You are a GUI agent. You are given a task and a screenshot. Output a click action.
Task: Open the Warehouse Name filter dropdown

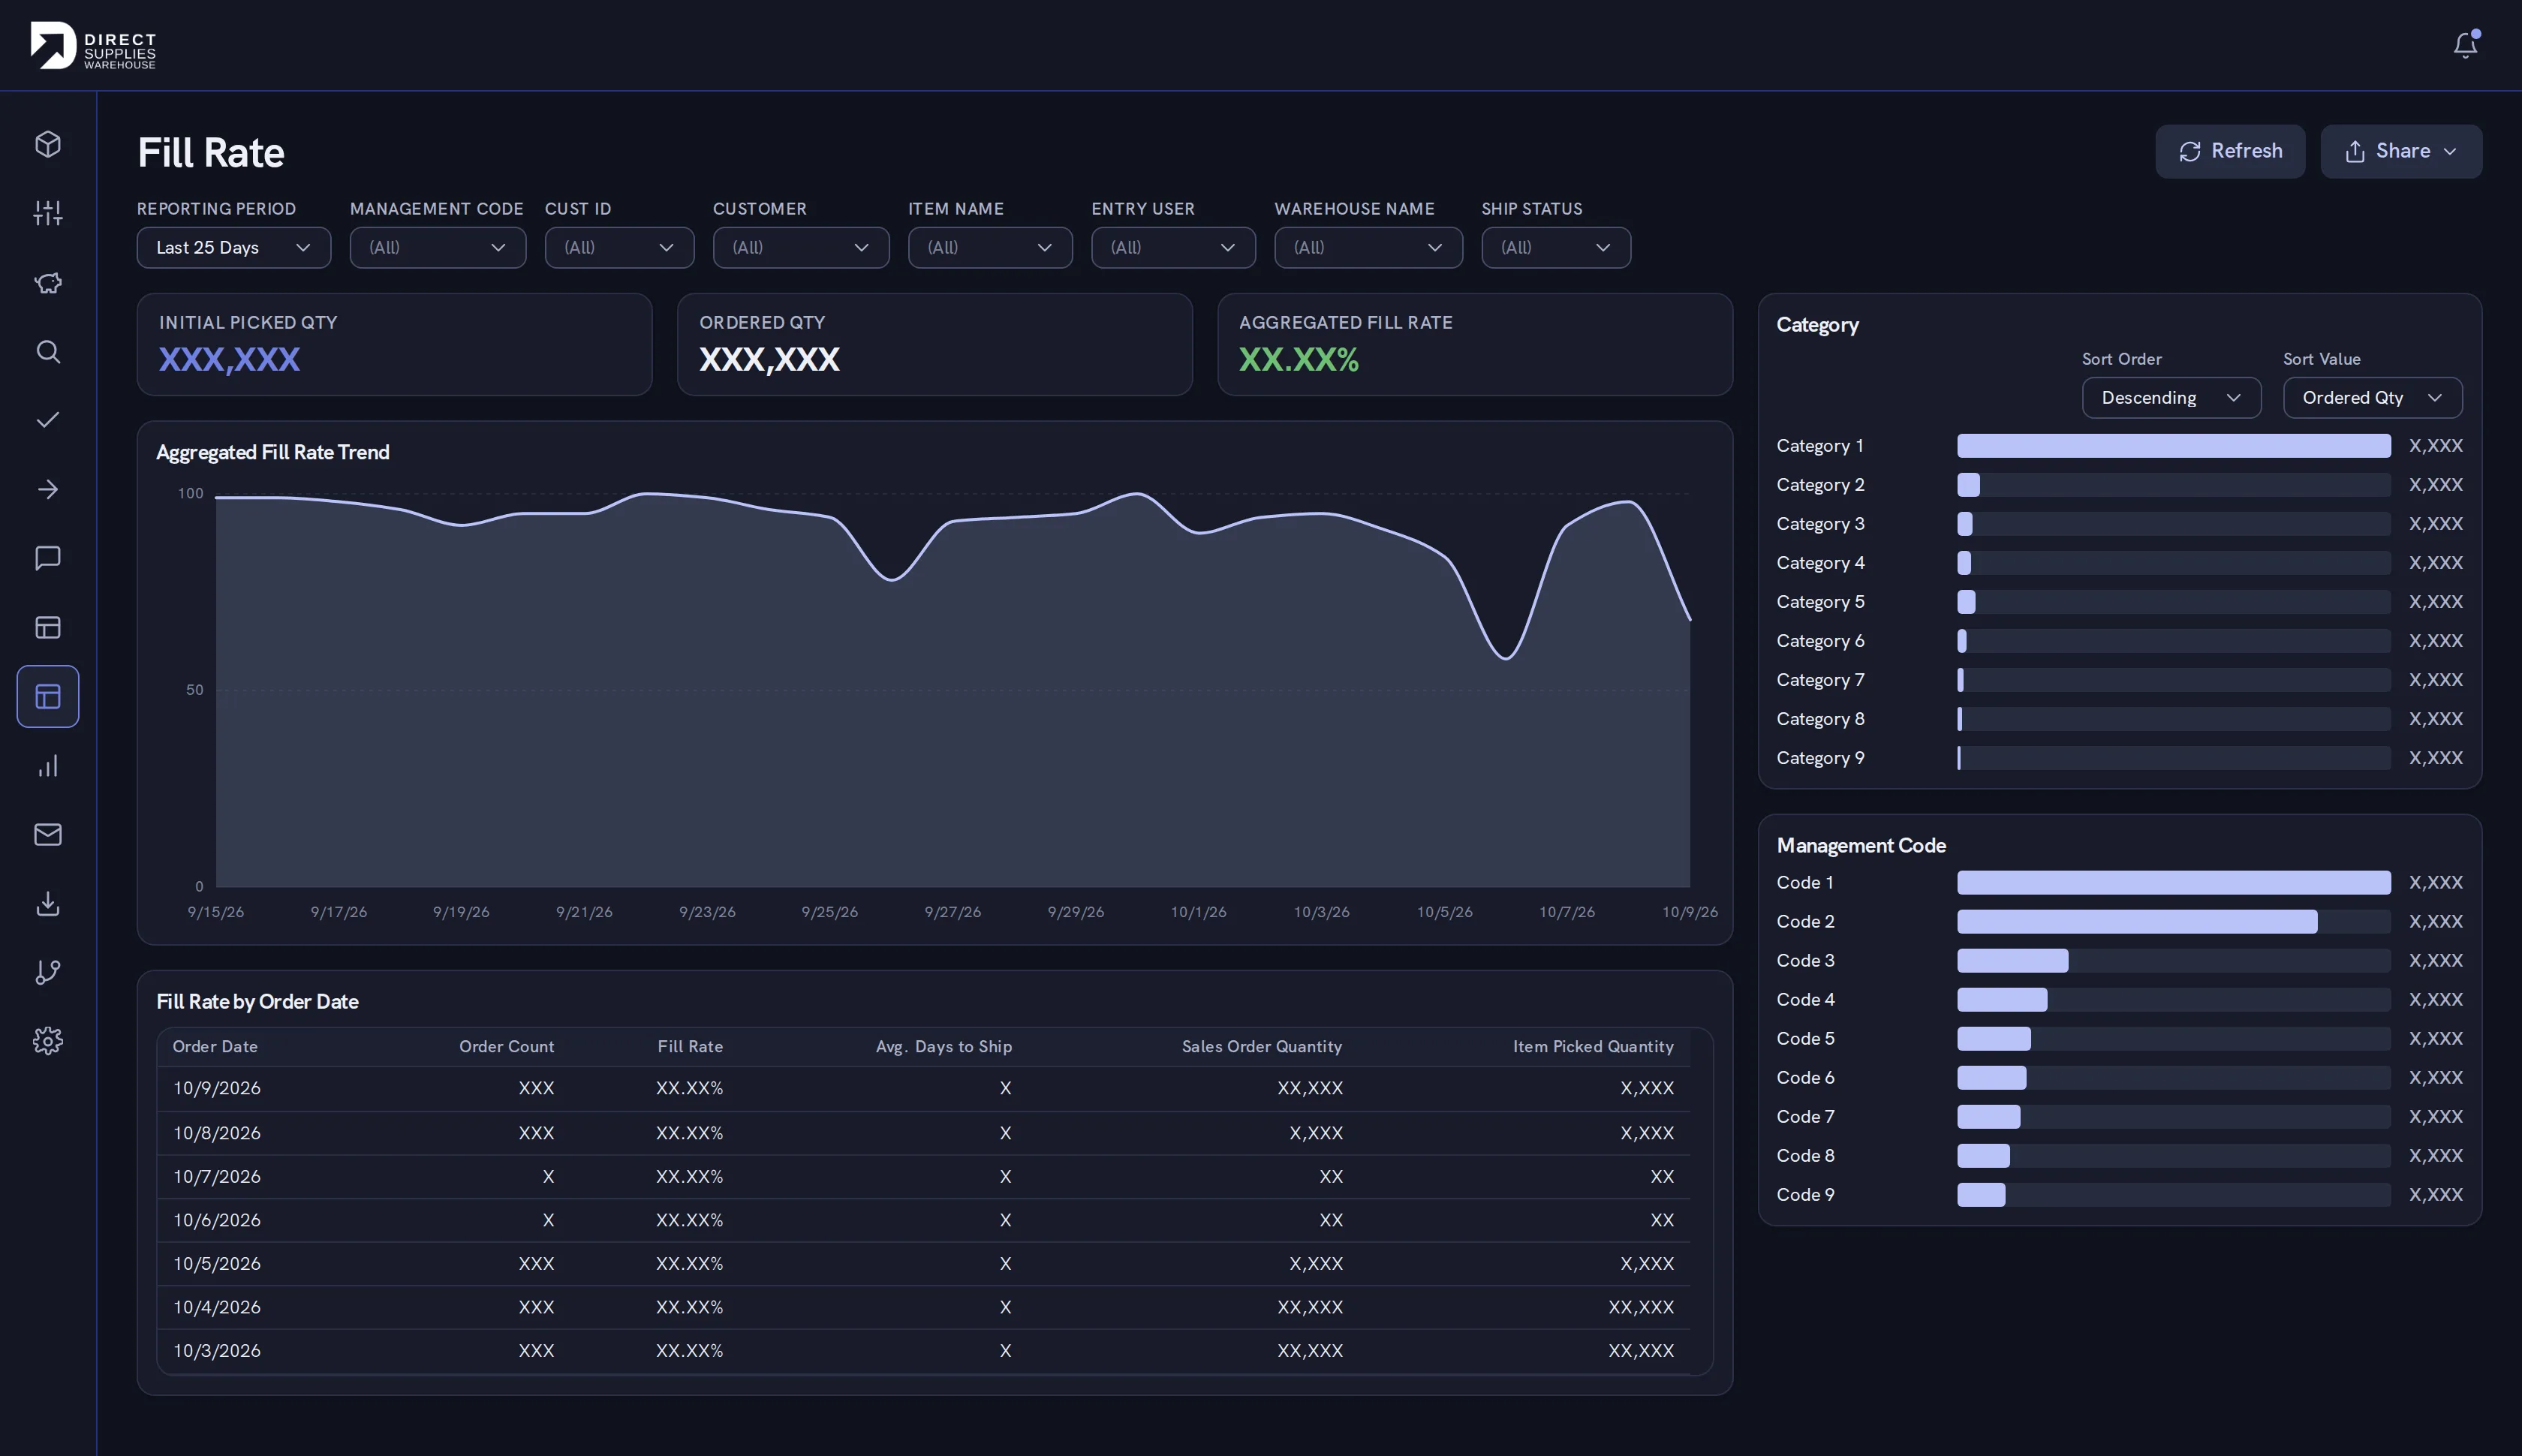[1368, 247]
